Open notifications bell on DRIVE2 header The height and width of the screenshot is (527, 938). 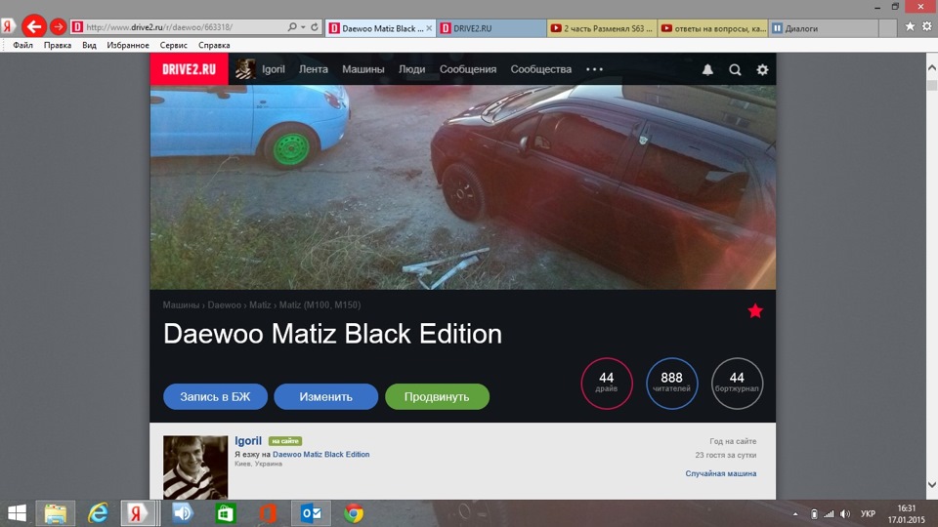[x=707, y=69]
